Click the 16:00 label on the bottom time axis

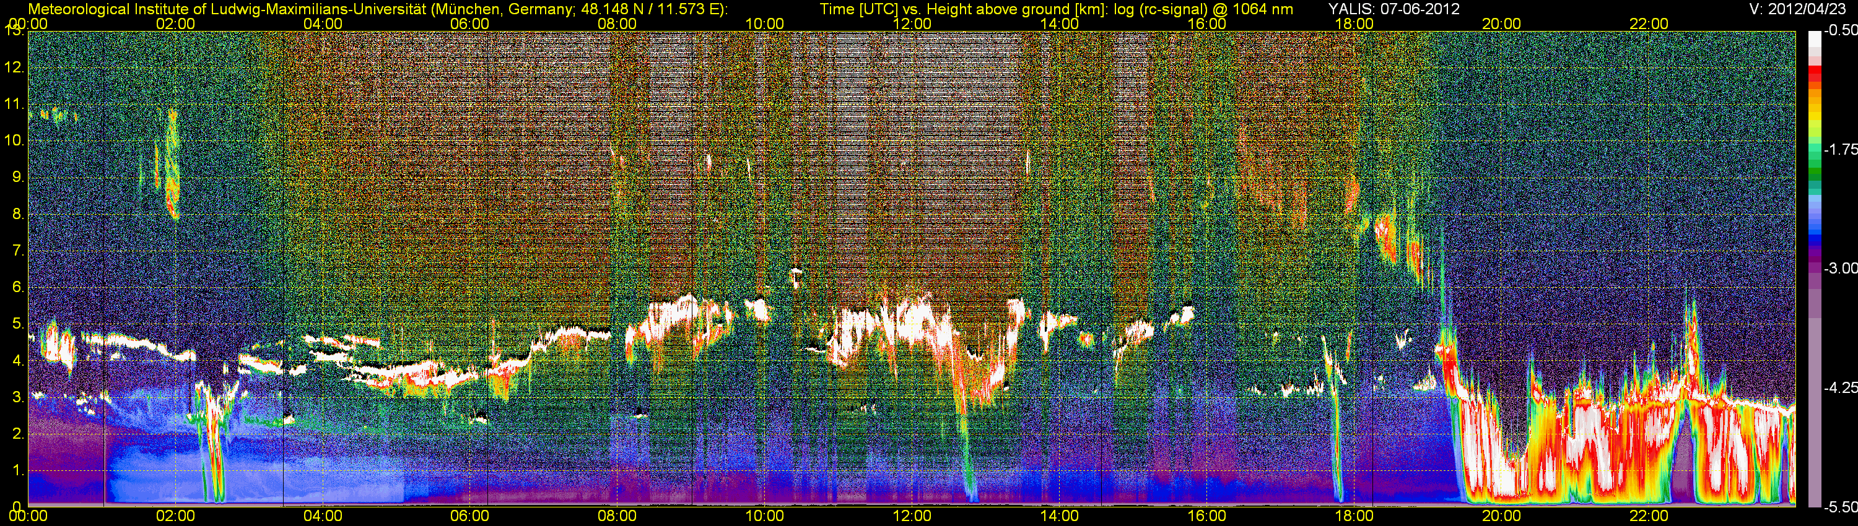(1206, 516)
